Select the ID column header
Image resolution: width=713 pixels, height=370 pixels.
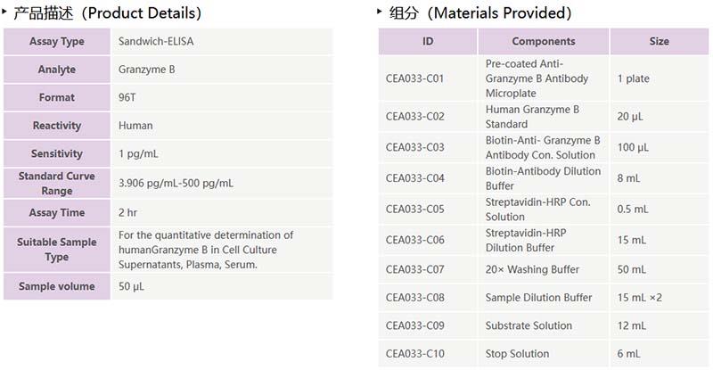point(428,42)
